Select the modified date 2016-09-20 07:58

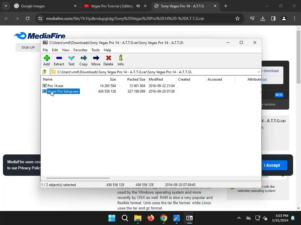[x=162, y=91]
